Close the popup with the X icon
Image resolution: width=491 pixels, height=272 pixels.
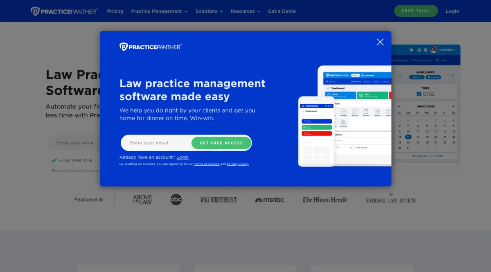pyautogui.click(x=380, y=42)
